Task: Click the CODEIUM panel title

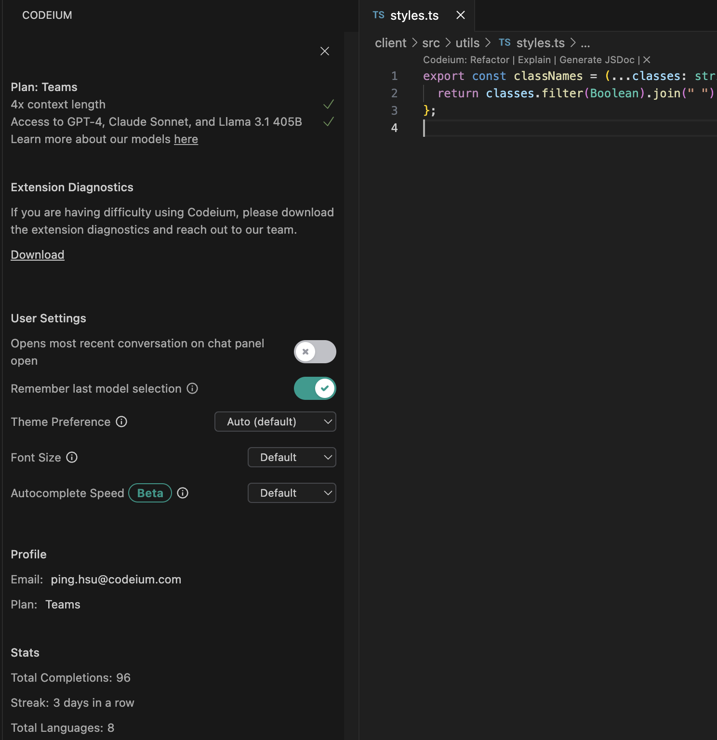Action: click(x=47, y=15)
